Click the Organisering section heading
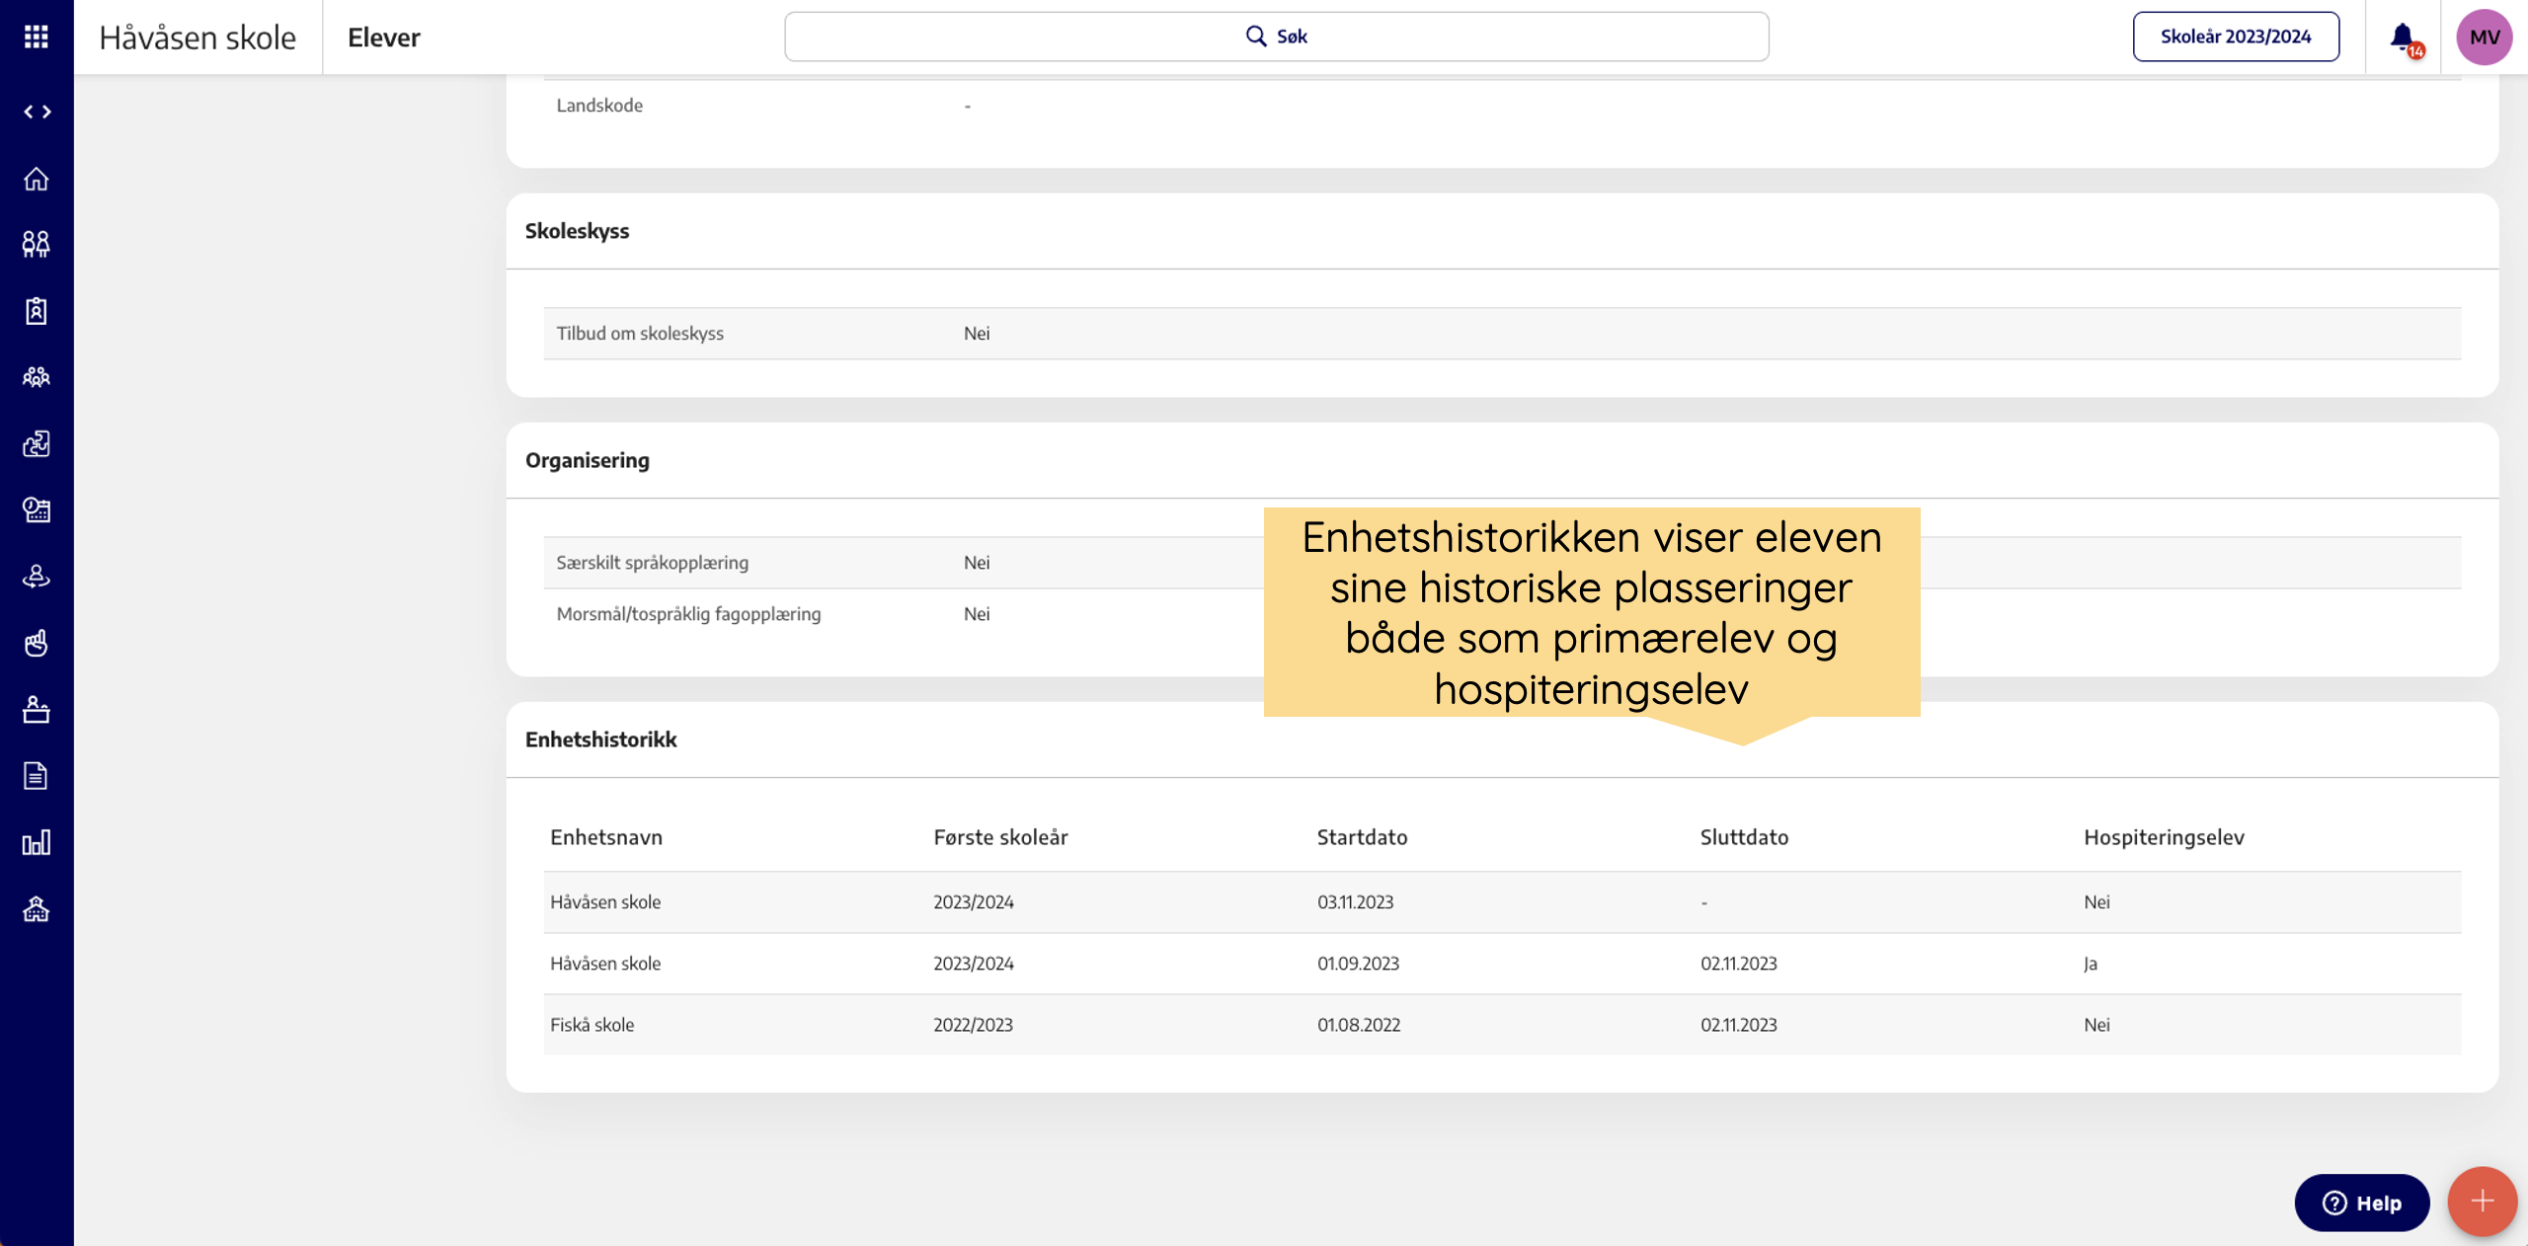 pos(588,460)
